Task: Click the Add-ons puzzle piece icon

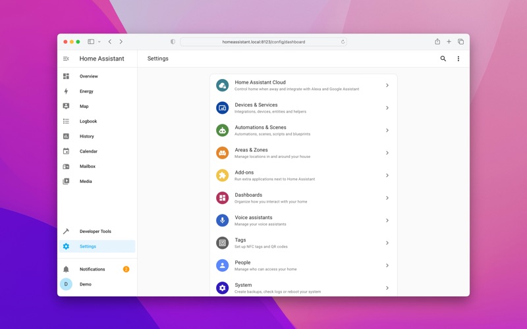Action: 222,175
